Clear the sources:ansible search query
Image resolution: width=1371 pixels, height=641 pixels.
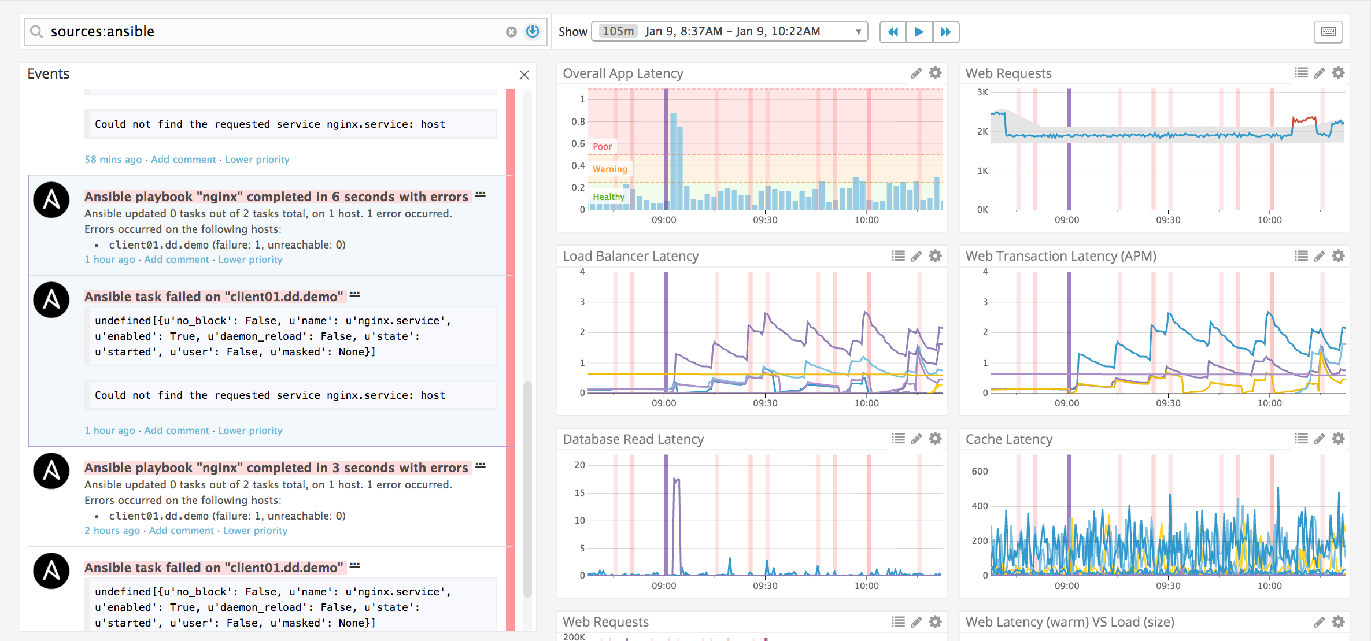click(511, 32)
